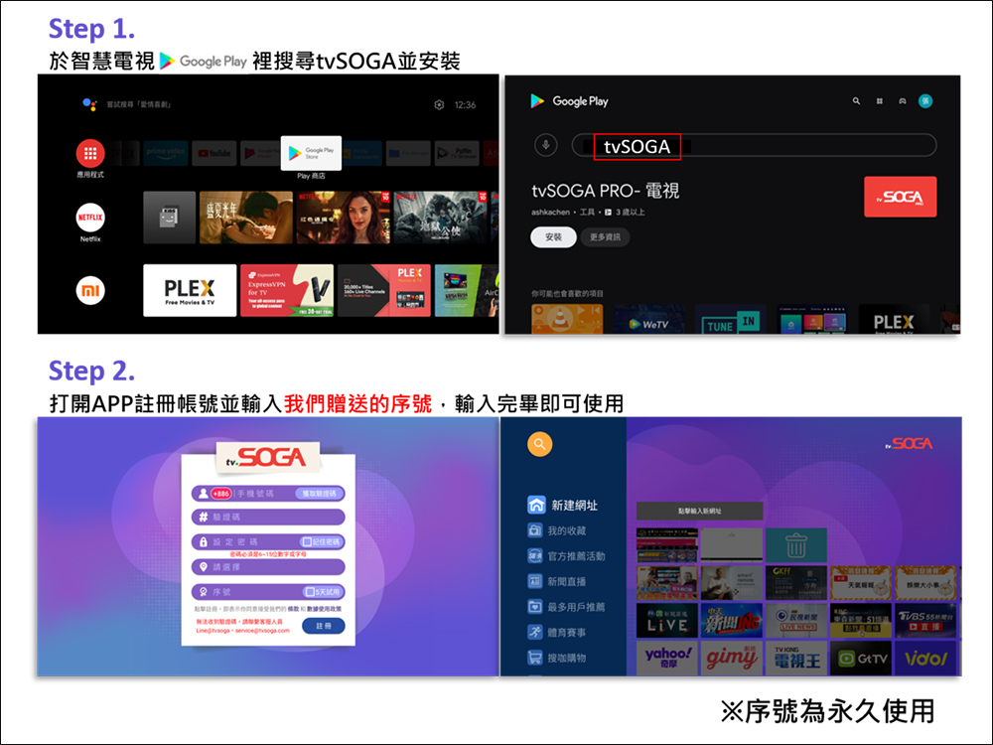The image size is (993, 745).
Task: Click the 獲取驗證碼 button
Action: click(x=317, y=494)
